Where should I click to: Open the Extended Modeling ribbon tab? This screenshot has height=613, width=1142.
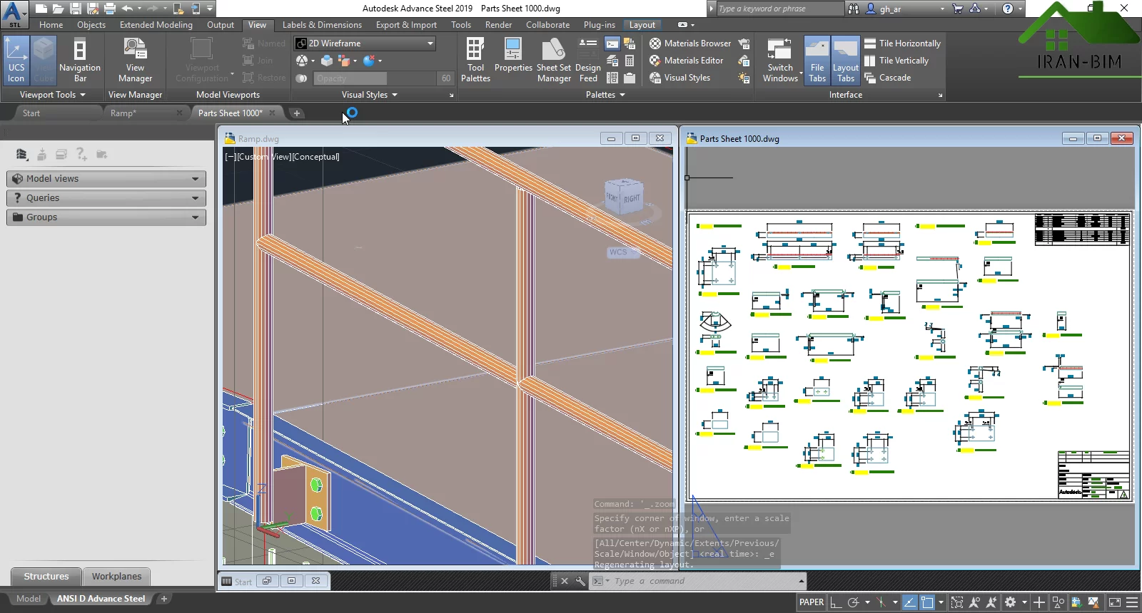(156, 25)
